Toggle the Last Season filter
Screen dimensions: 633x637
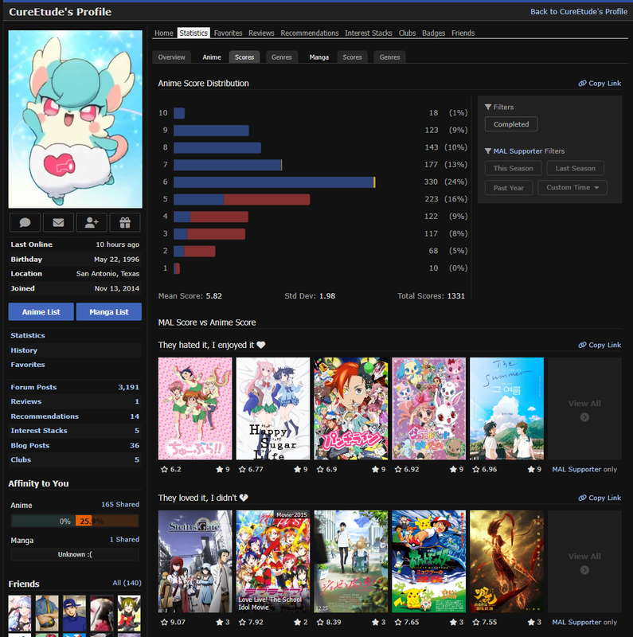[576, 168]
